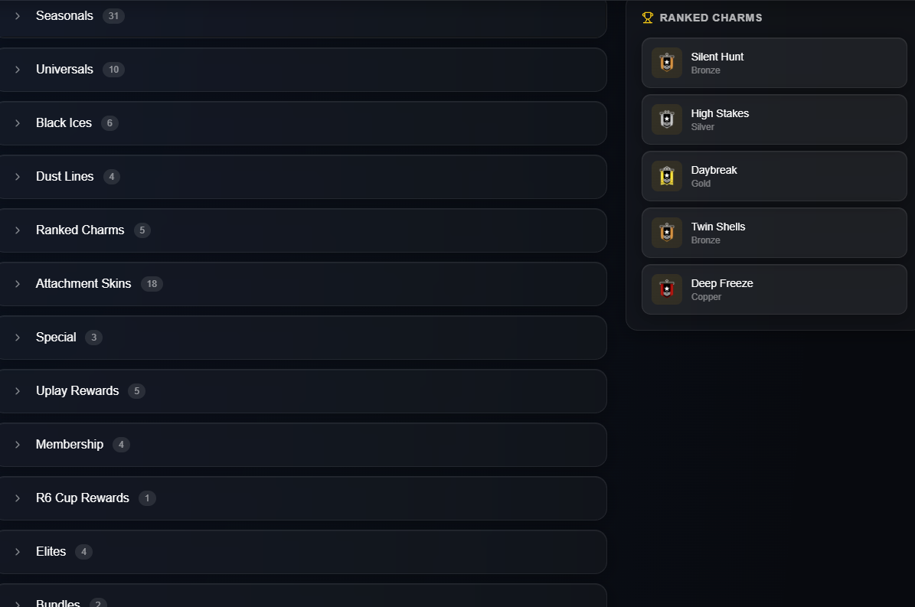Viewport: 915px width, 607px height.
Task: Click the trophy icon beside Ranked Charms heading
Action: pyautogui.click(x=647, y=18)
